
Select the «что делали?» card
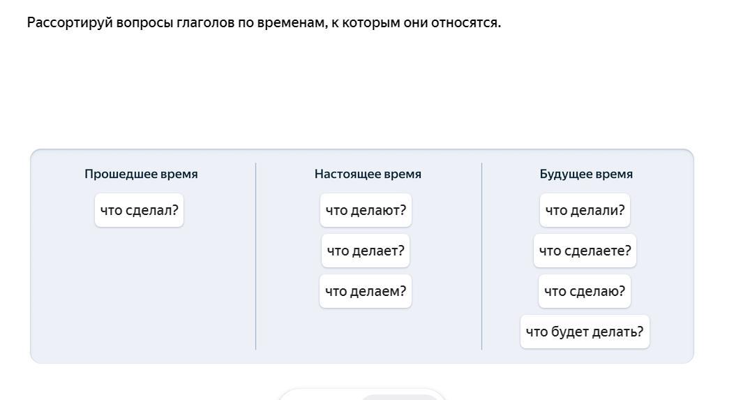click(585, 210)
